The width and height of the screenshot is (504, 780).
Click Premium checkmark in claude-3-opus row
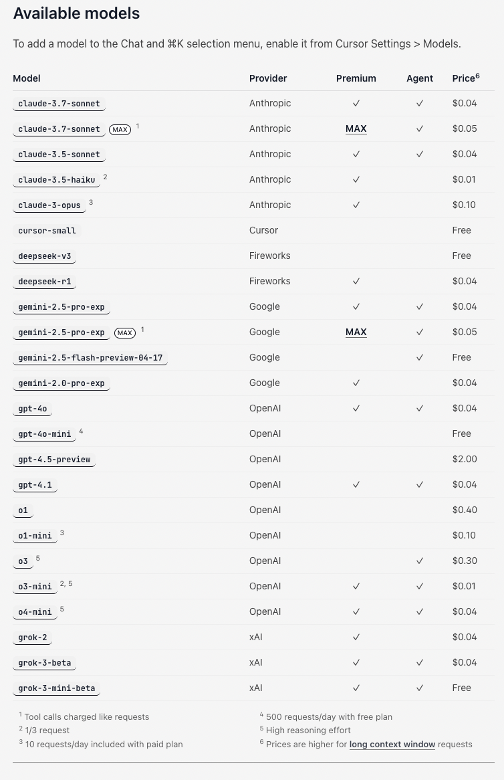356,205
